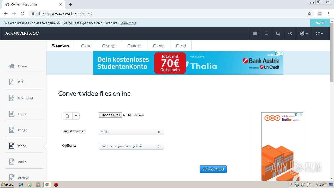Open Internet Explorer from taskbar

pyautogui.click(x=21, y=185)
